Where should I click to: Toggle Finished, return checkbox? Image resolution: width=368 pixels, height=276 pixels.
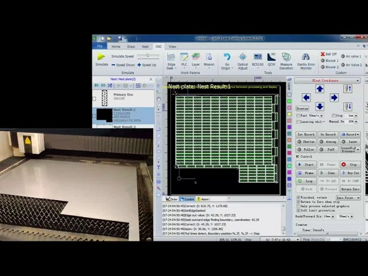298,198
